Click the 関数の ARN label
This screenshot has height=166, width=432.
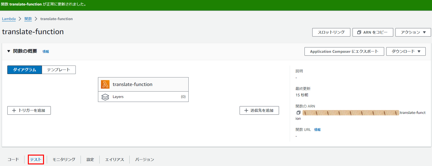(305, 106)
